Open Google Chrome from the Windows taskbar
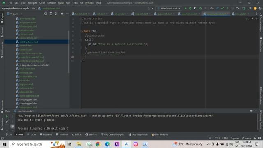 click(x=98, y=144)
